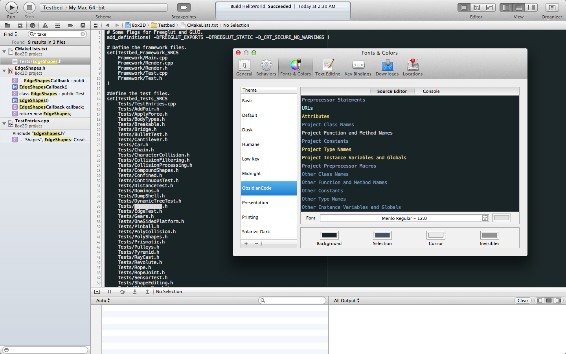Select result 'class EdgeShapes : public Test'
566x354 pixels.
pyautogui.click(x=45, y=94)
